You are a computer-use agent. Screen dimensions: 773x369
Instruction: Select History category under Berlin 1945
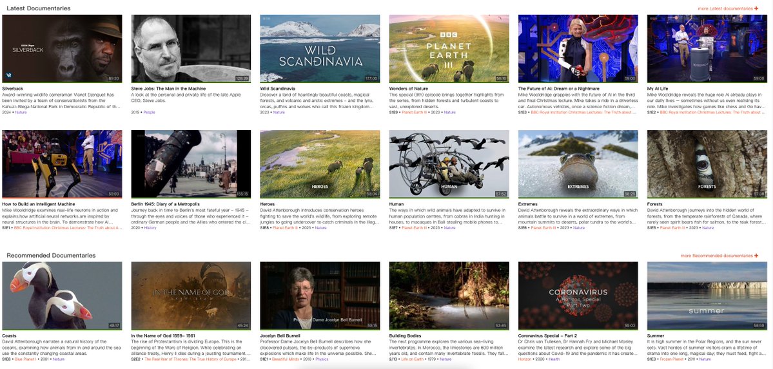[150, 228]
